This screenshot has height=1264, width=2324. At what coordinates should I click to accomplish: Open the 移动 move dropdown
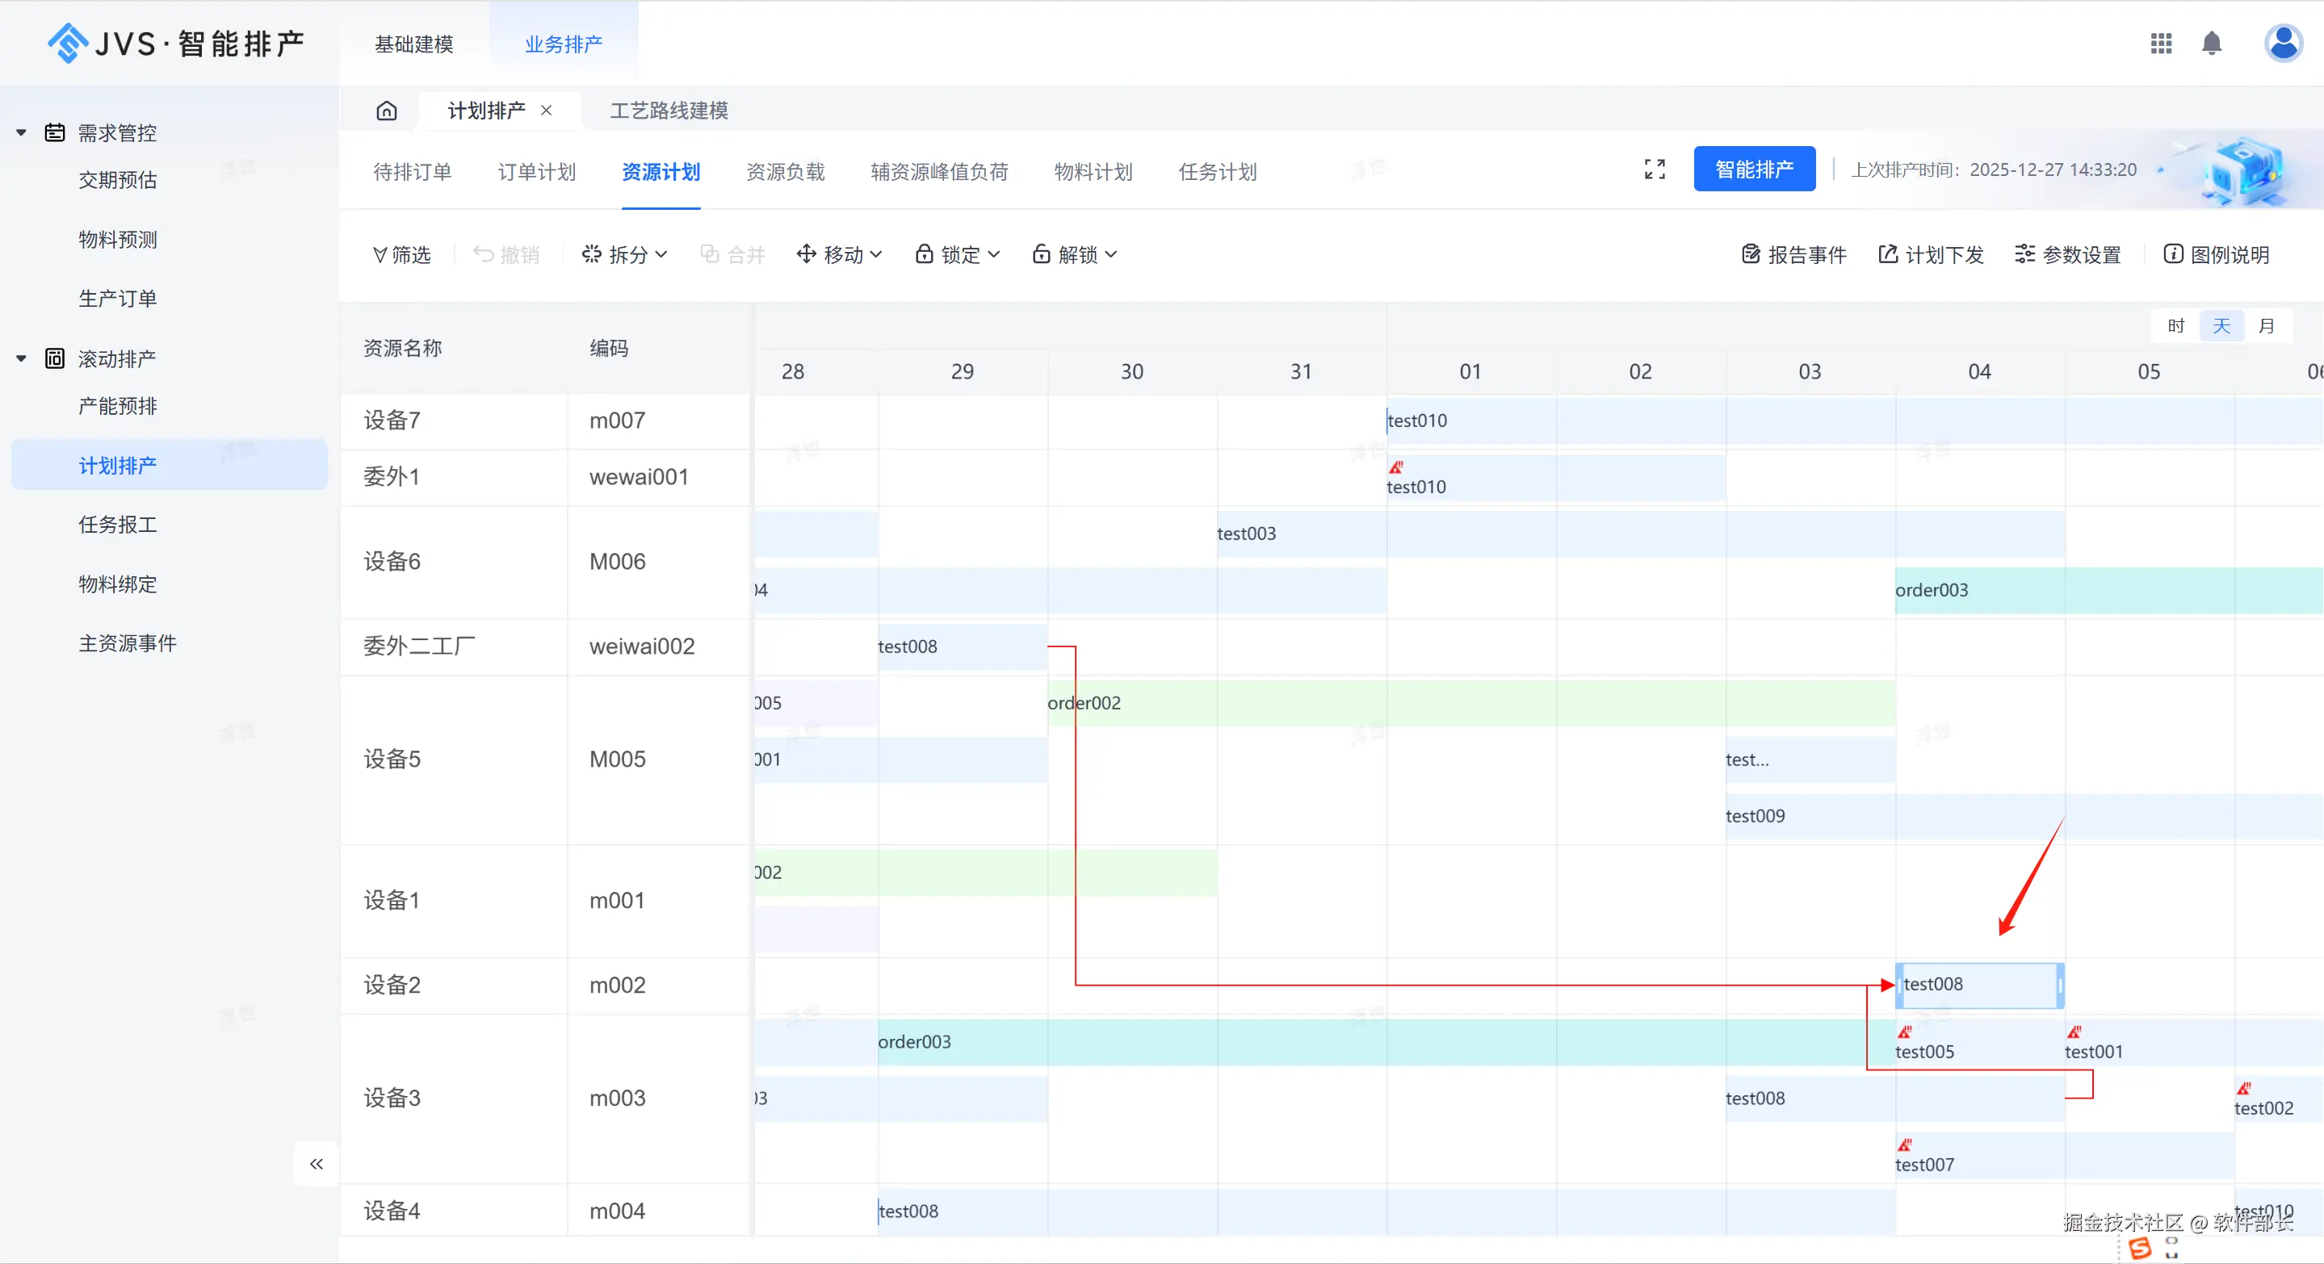[840, 255]
